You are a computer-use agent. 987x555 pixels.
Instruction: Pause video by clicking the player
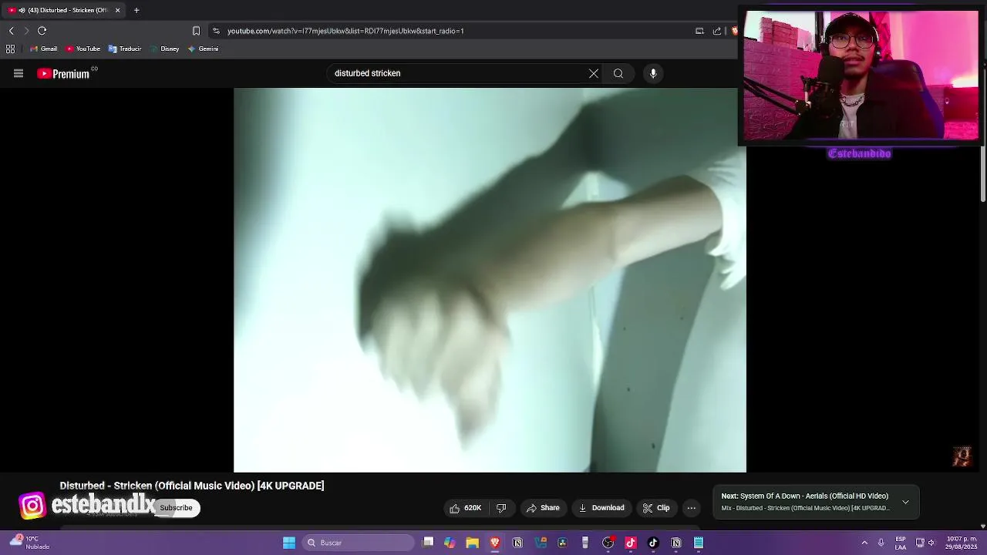tap(490, 280)
